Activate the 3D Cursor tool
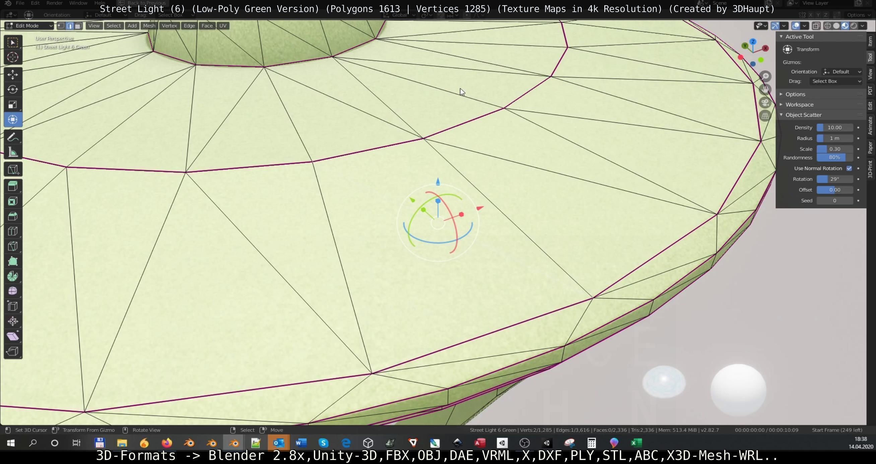876x464 pixels. pos(13,57)
